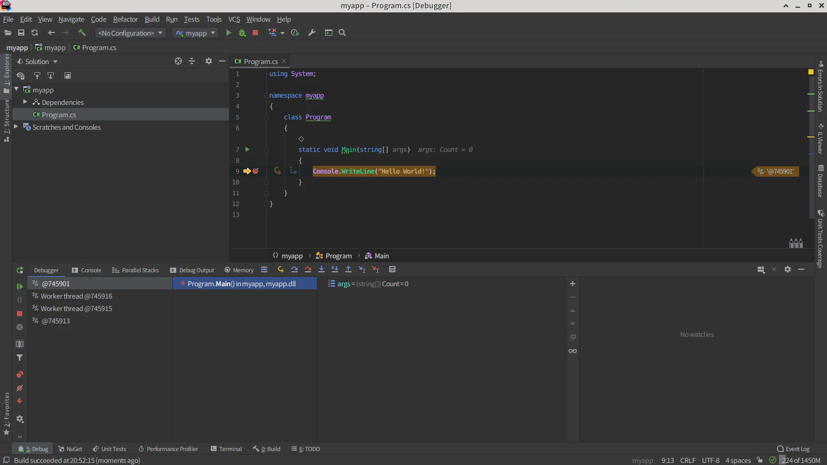Click Add Watch plus icon
This screenshot has width=827, height=465.
tap(573, 284)
